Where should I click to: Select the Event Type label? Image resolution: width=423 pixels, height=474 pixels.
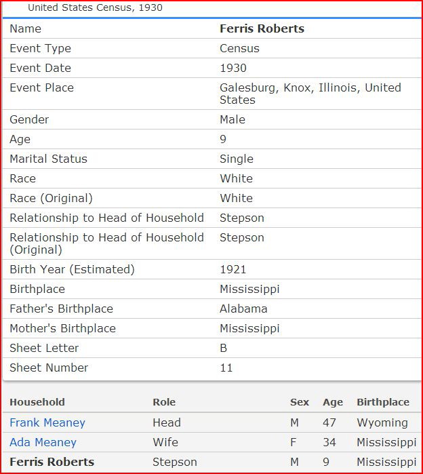pos(40,48)
